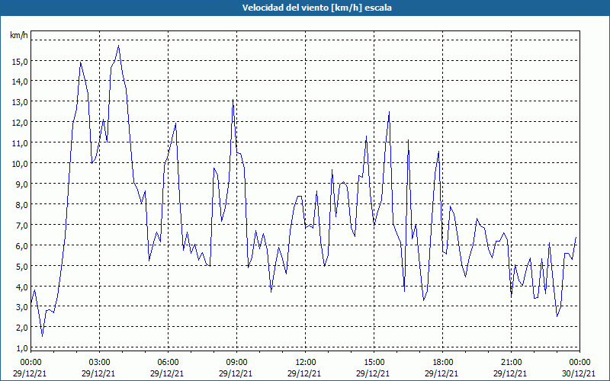
Task: Click the 13,0 y-axis value
Action: (20, 102)
